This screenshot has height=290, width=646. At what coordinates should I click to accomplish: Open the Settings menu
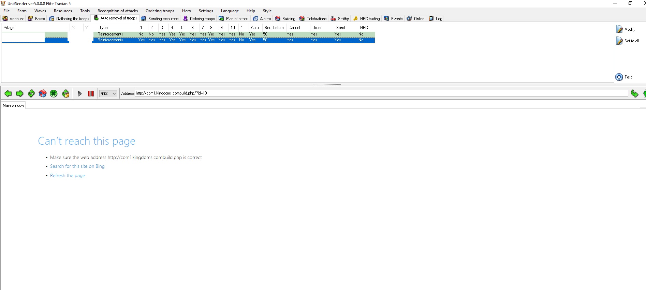click(x=206, y=11)
